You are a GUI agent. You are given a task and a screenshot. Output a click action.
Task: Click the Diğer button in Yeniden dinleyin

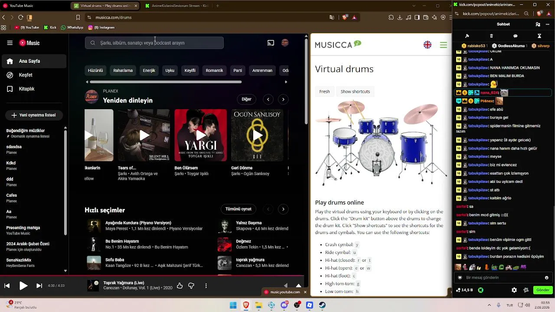tap(246, 99)
